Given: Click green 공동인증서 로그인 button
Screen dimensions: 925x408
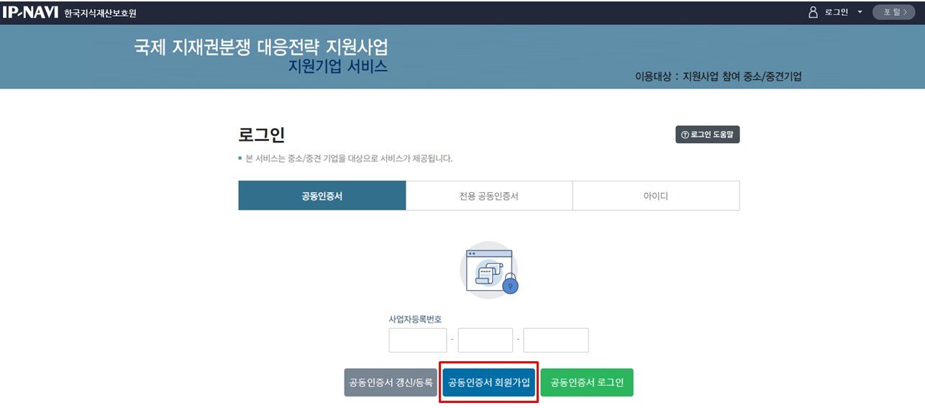Looking at the screenshot, I should [587, 383].
